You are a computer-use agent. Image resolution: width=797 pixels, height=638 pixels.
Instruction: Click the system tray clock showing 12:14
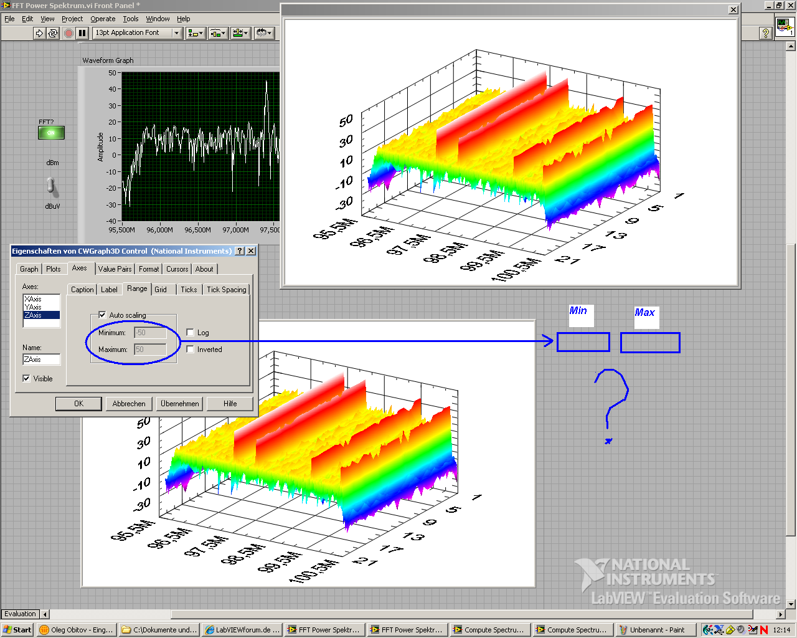point(781,630)
